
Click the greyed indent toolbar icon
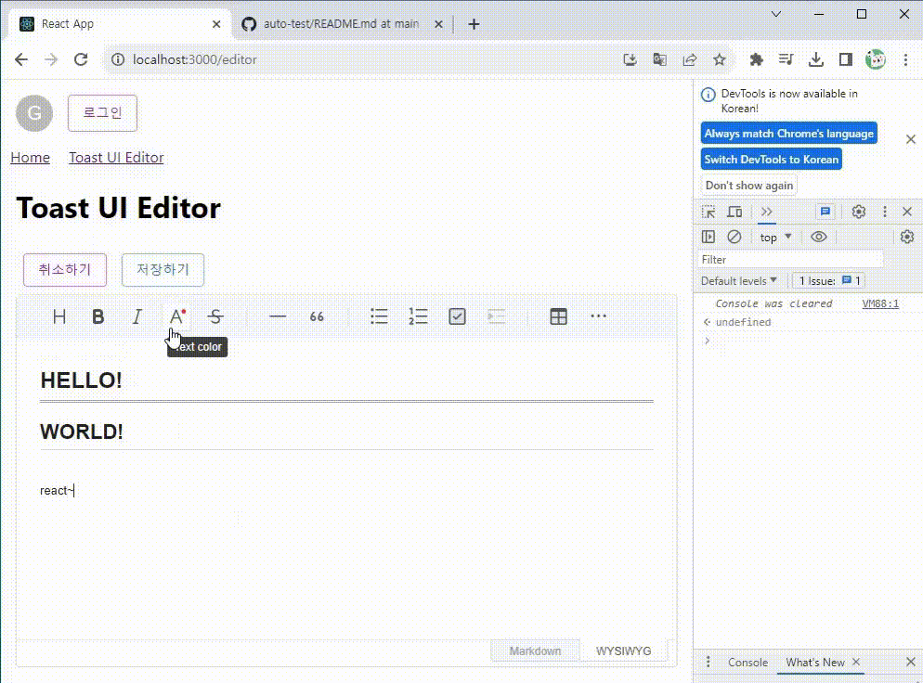496,316
